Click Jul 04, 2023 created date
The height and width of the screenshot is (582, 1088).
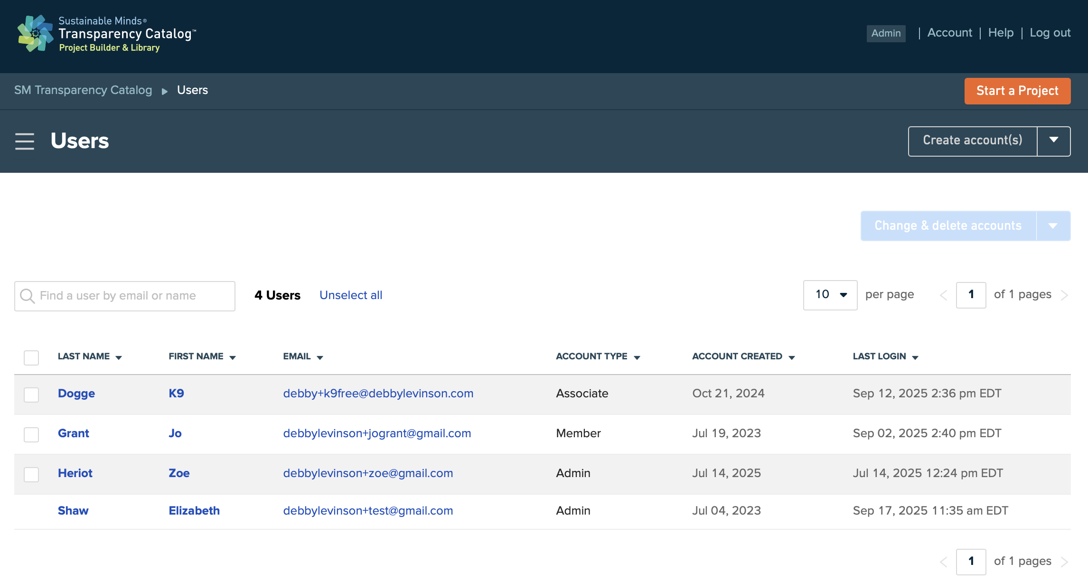726,511
